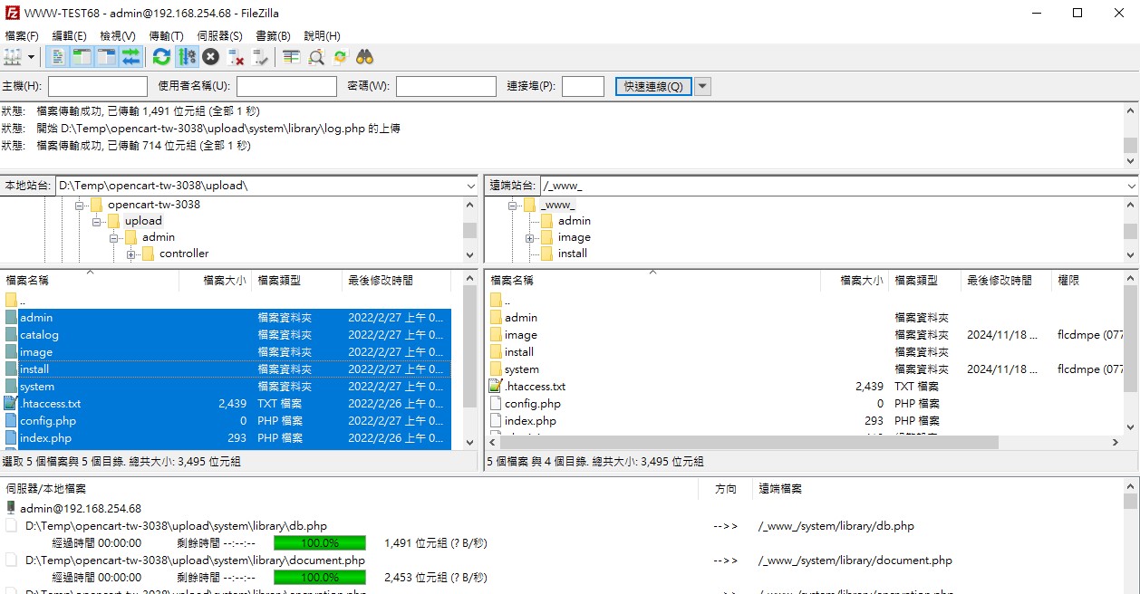
Task: Click the binoculars file search icon
Action: point(364,57)
